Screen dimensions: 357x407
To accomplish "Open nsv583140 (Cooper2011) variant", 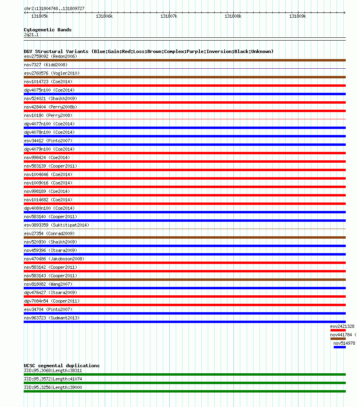I will pos(51,217).
